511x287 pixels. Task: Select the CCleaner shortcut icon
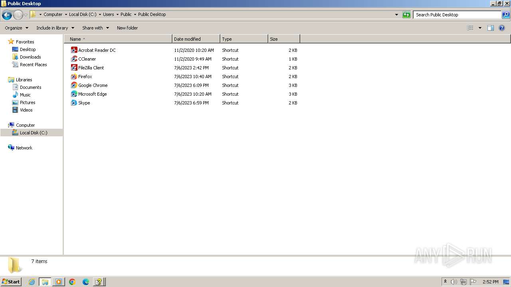point(74,59)
